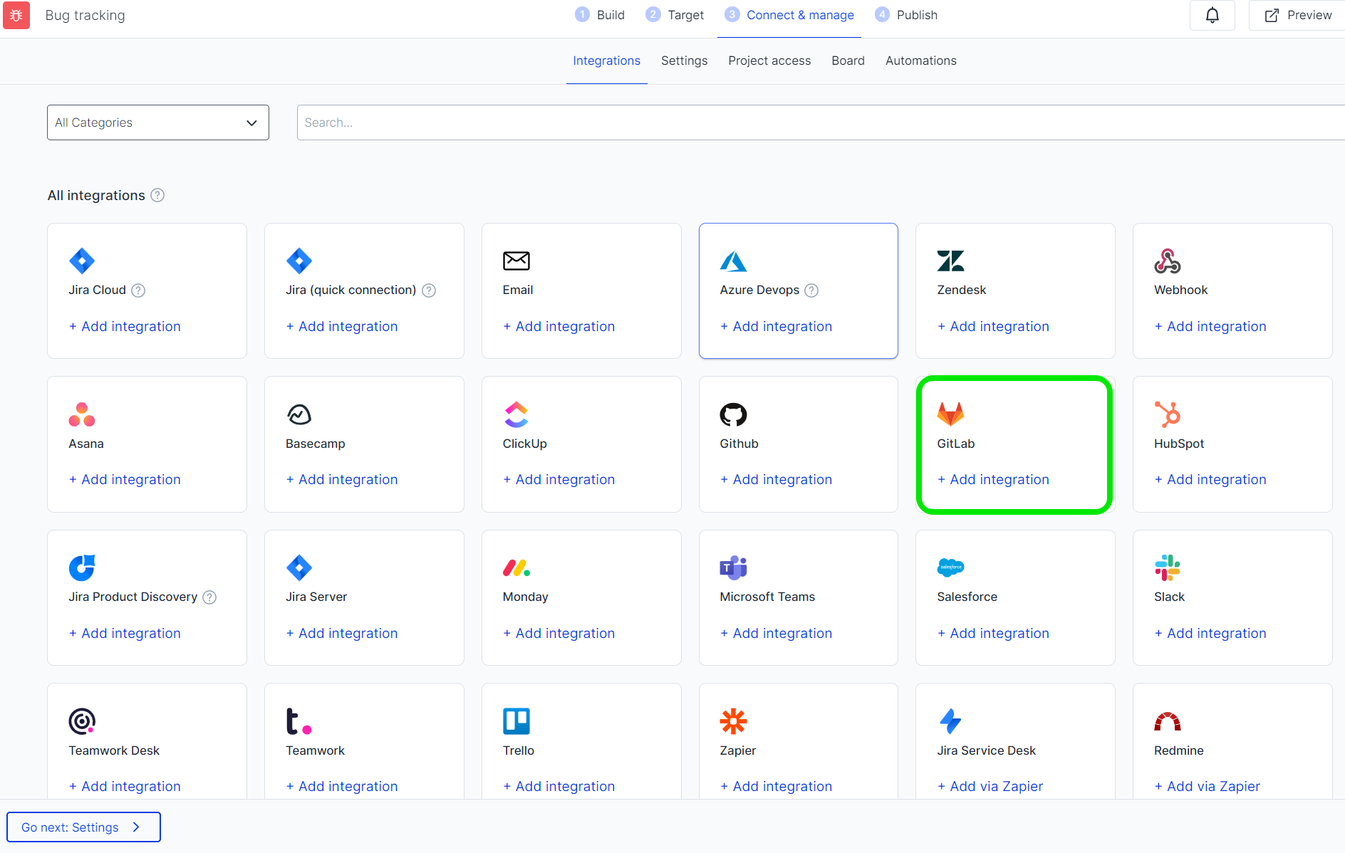
Task: Add integration for Microsoft Teams
Action: coord(776,633)
